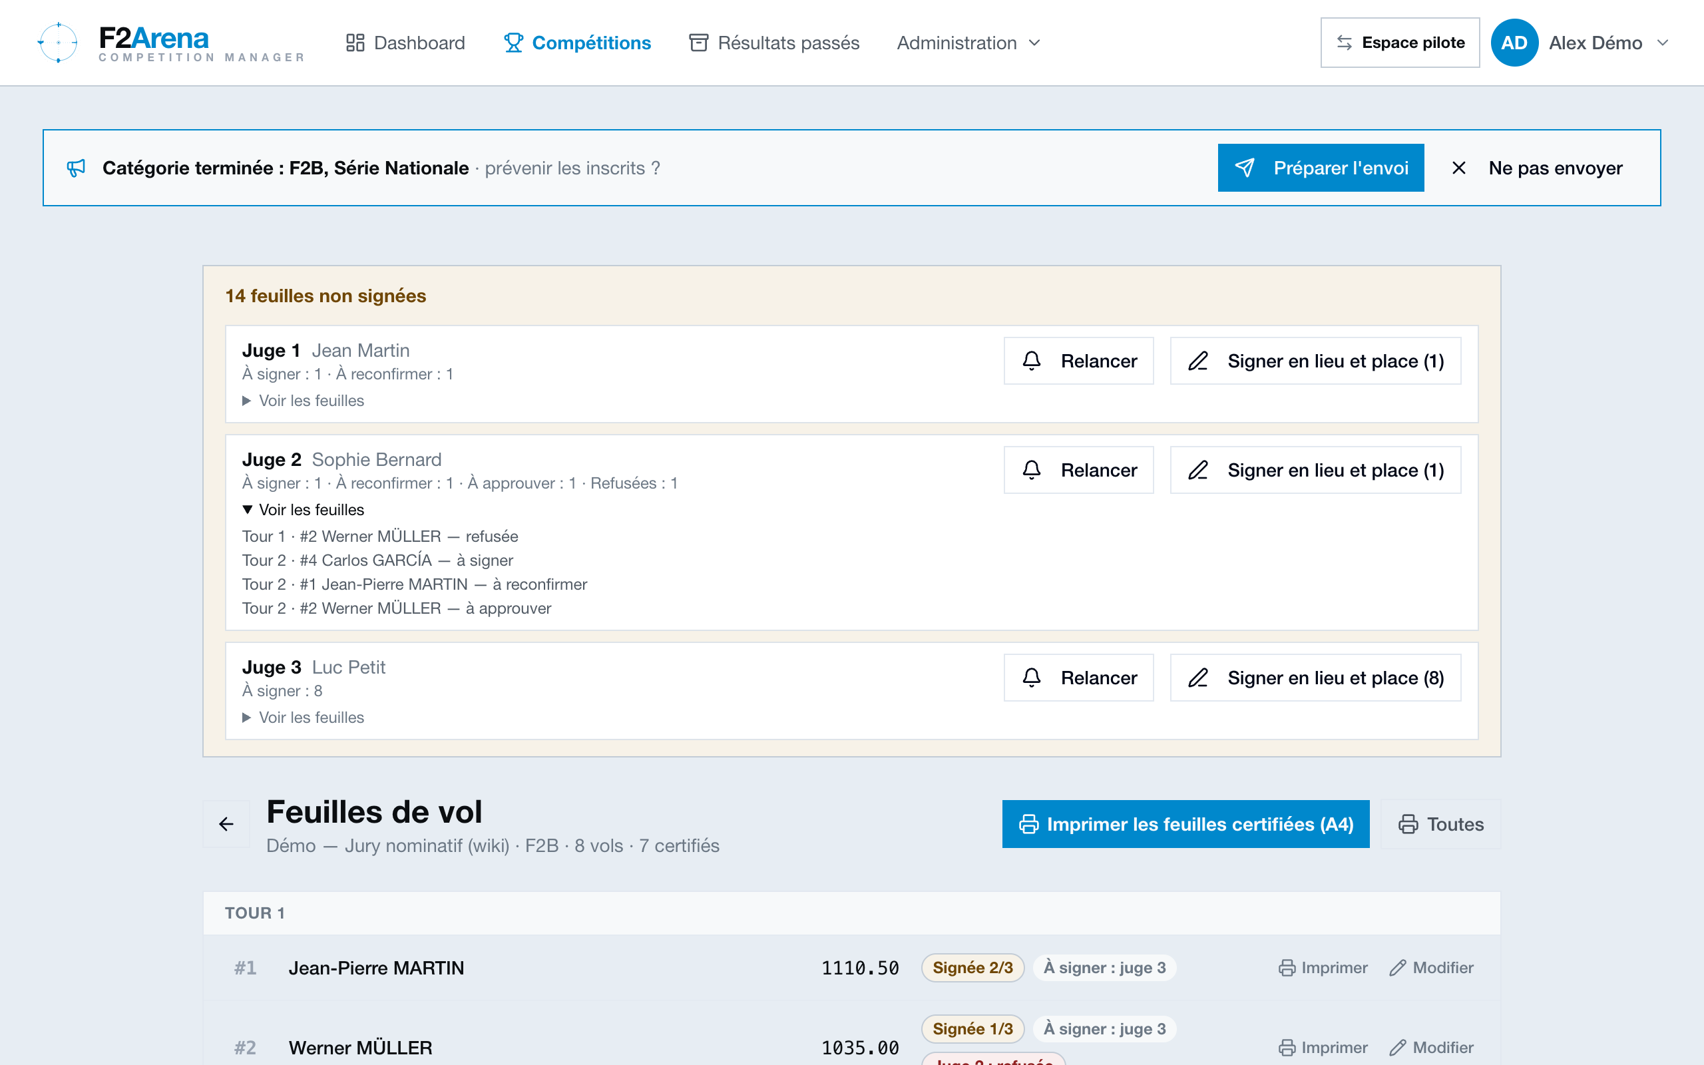Select 'Tour 1 · #2 Werner MÜLLER — refusée' line
The image size is (1704, 1065).
[x=380, y=536]
